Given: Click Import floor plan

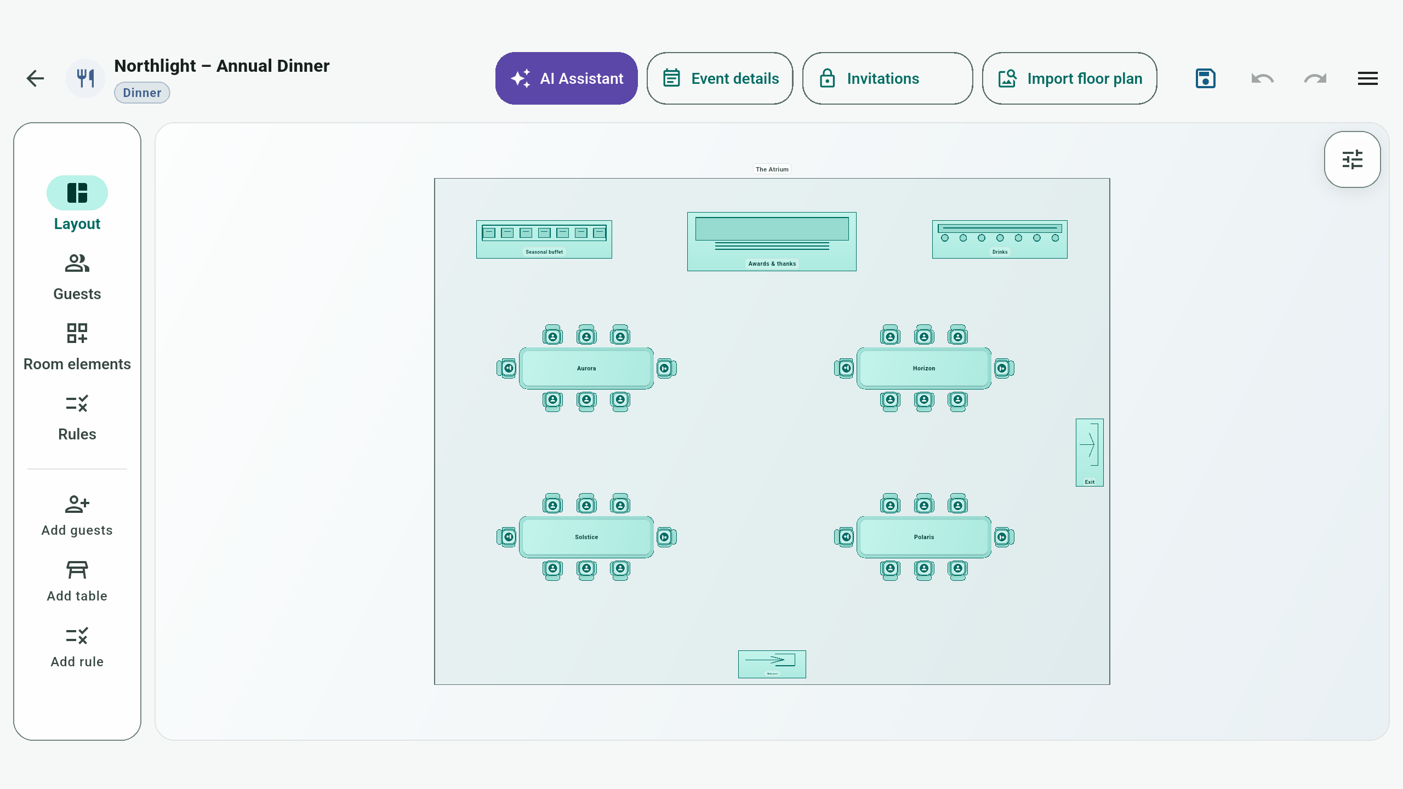Looking at the screenshot, I should click(x=1069, y=78).
